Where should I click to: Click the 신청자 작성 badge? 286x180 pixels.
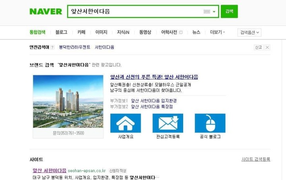118,171
